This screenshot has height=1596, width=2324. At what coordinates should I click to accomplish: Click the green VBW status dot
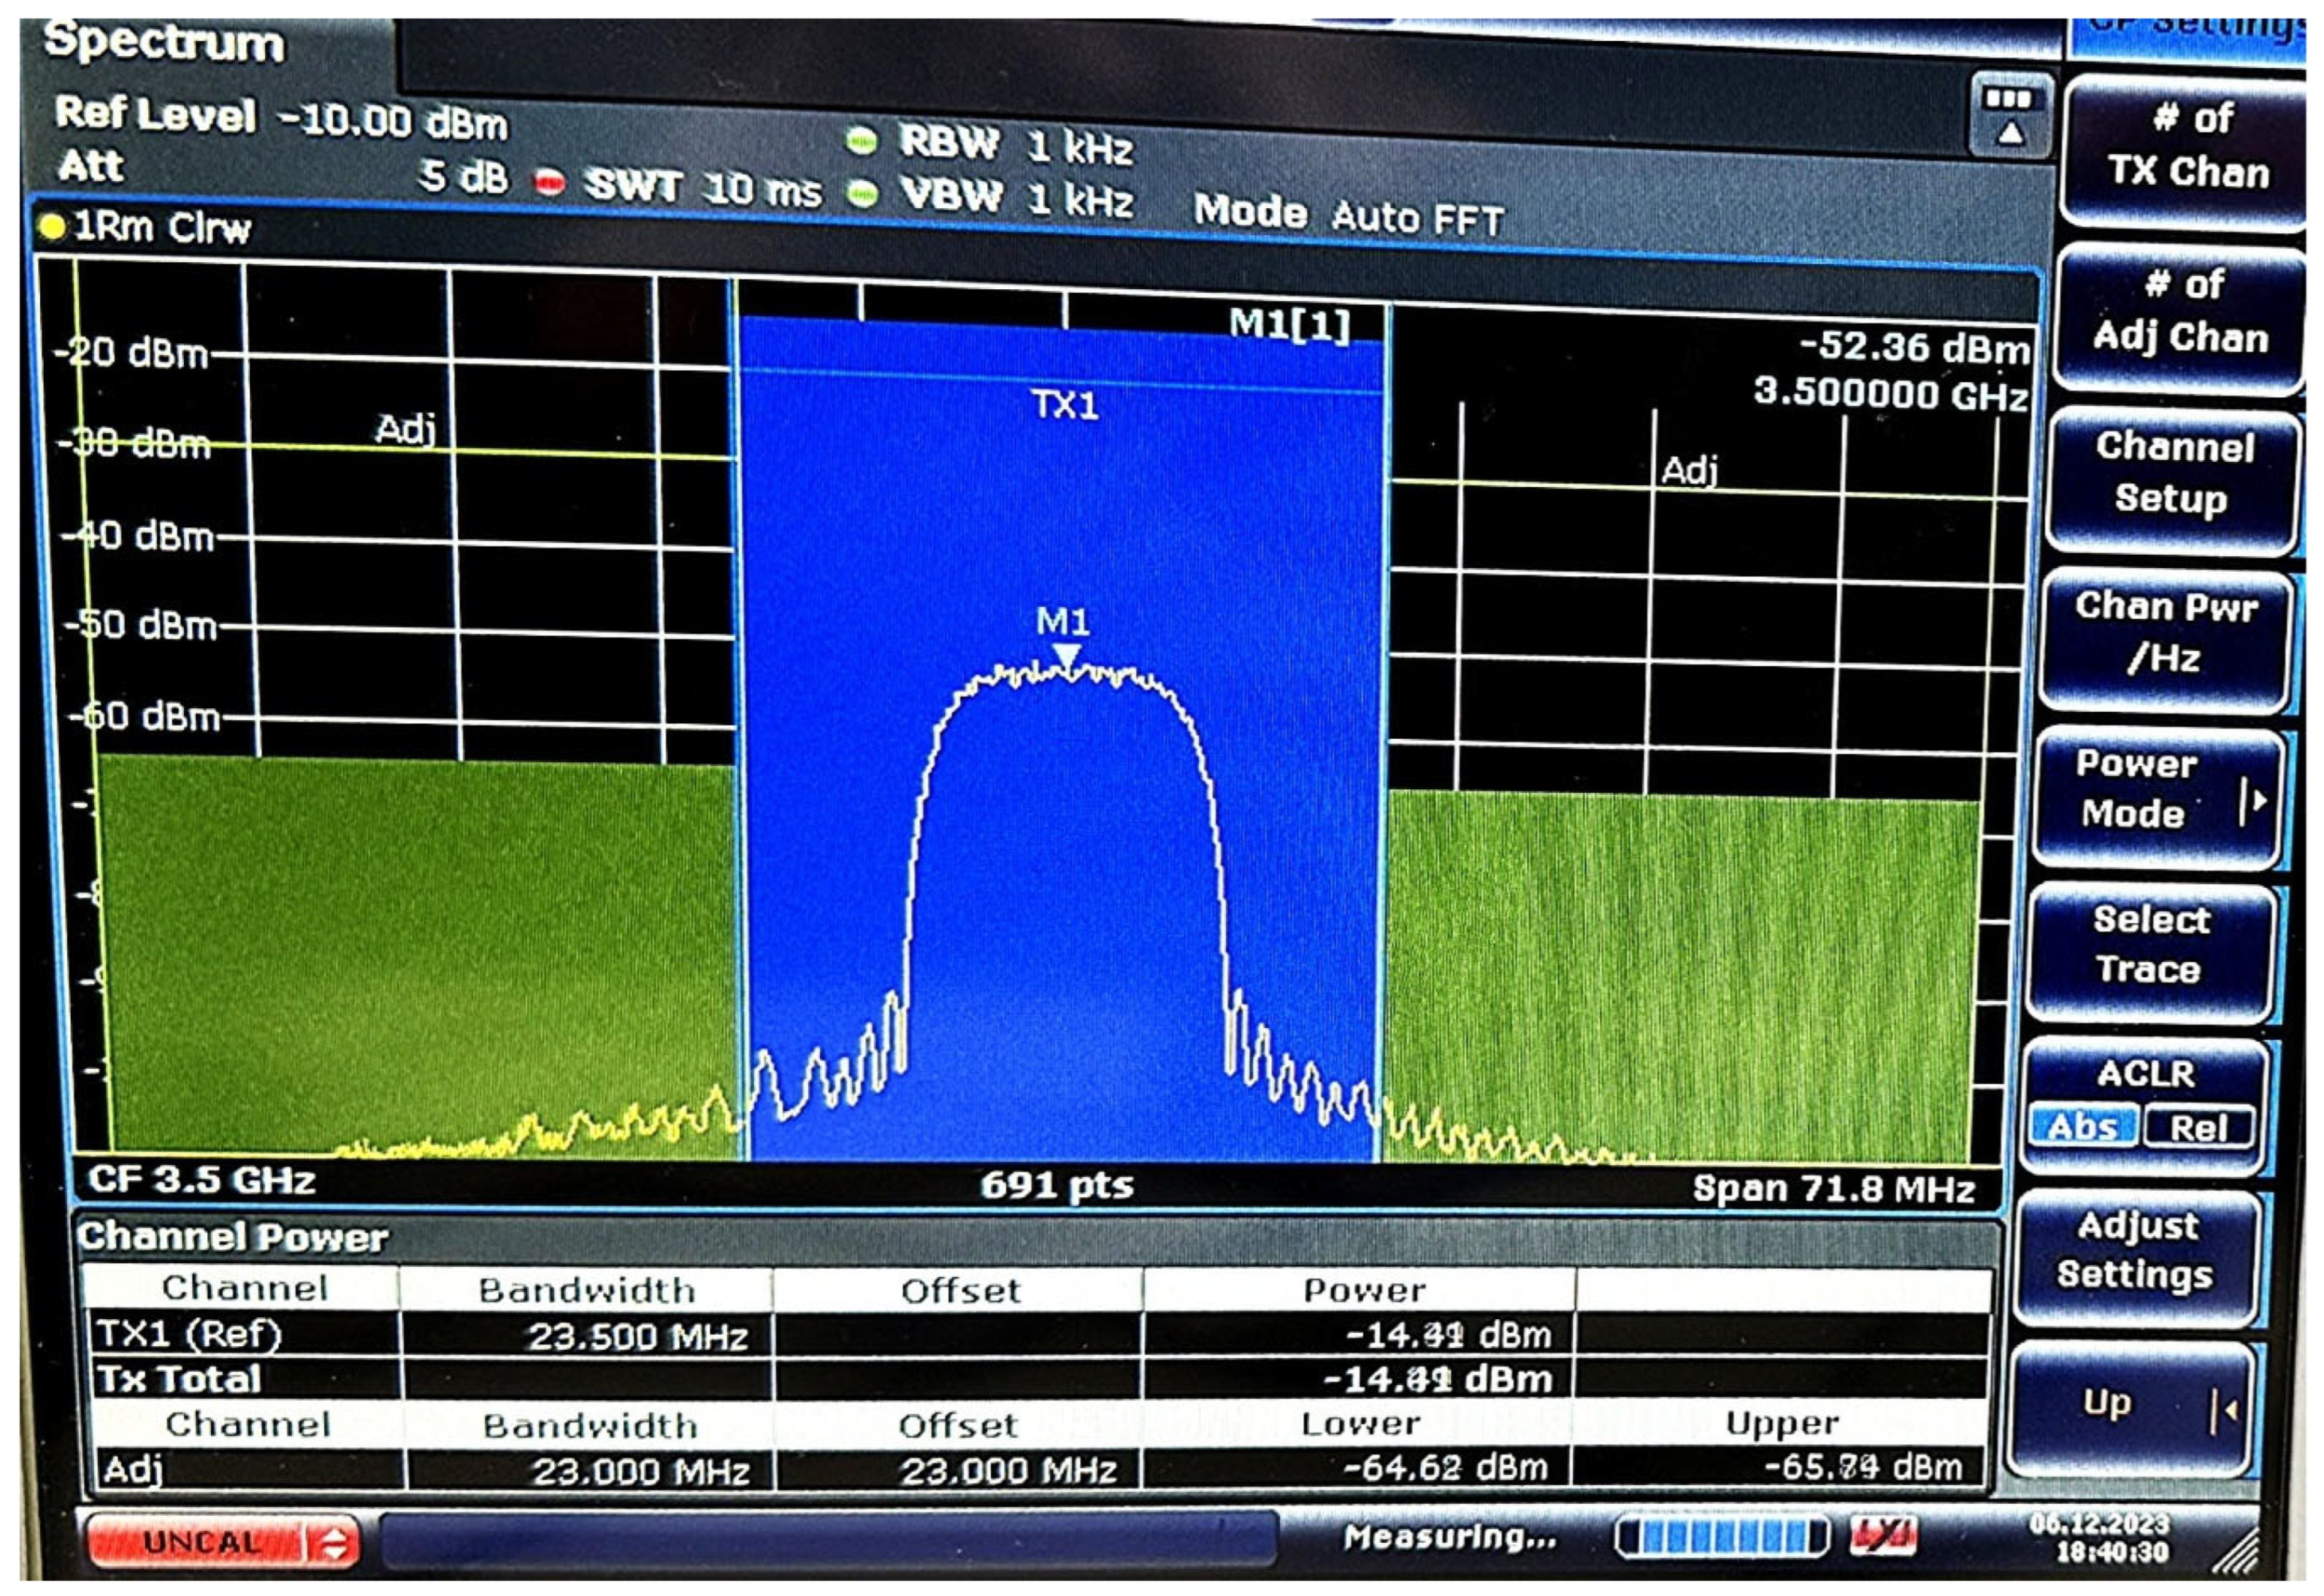click(862, 193)
